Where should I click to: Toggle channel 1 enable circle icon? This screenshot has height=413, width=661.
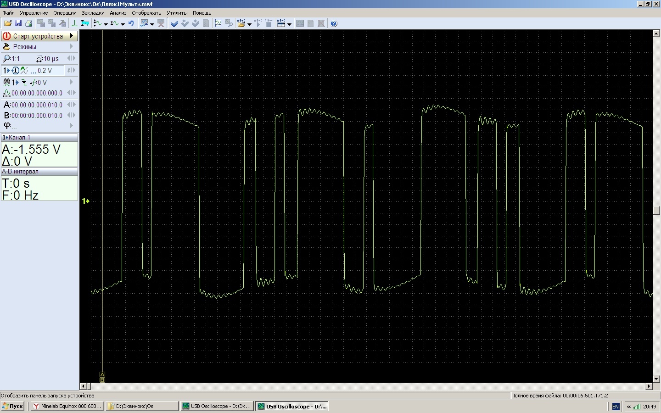pyautogui.click(x=15, y=71)
